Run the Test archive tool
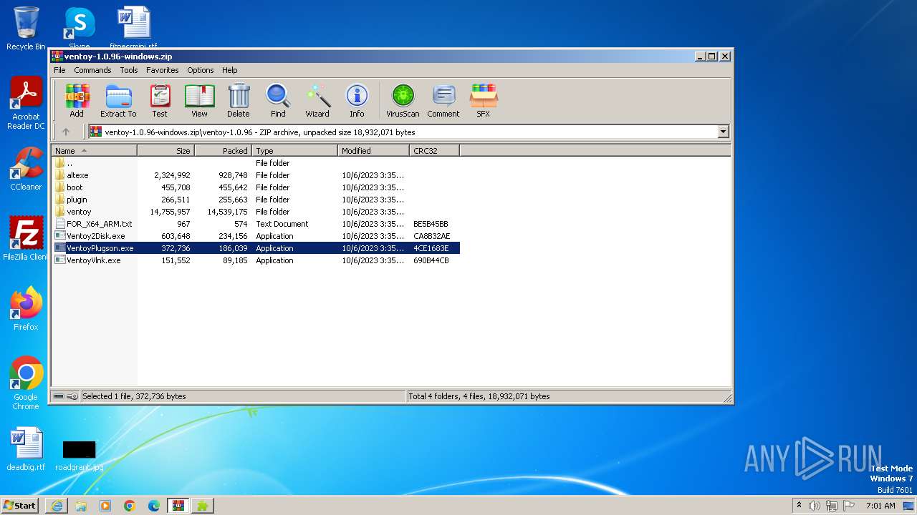The height and width of the screenshot is (515, 917). [x=160, y=101]
